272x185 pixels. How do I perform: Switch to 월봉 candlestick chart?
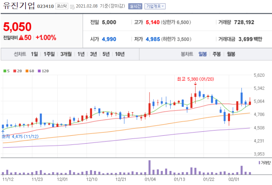pyautogui.click(x=231, y=54)
